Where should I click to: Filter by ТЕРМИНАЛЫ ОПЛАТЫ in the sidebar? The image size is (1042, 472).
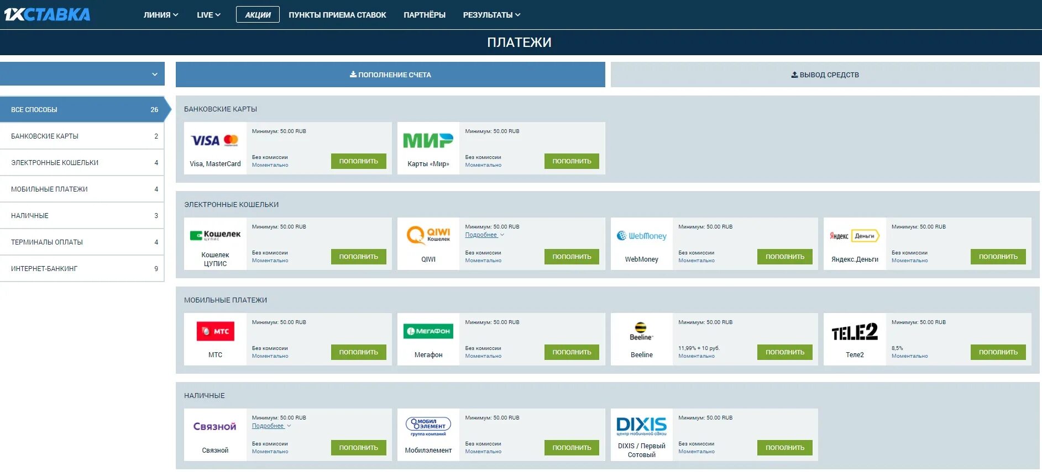coord(82,242)
